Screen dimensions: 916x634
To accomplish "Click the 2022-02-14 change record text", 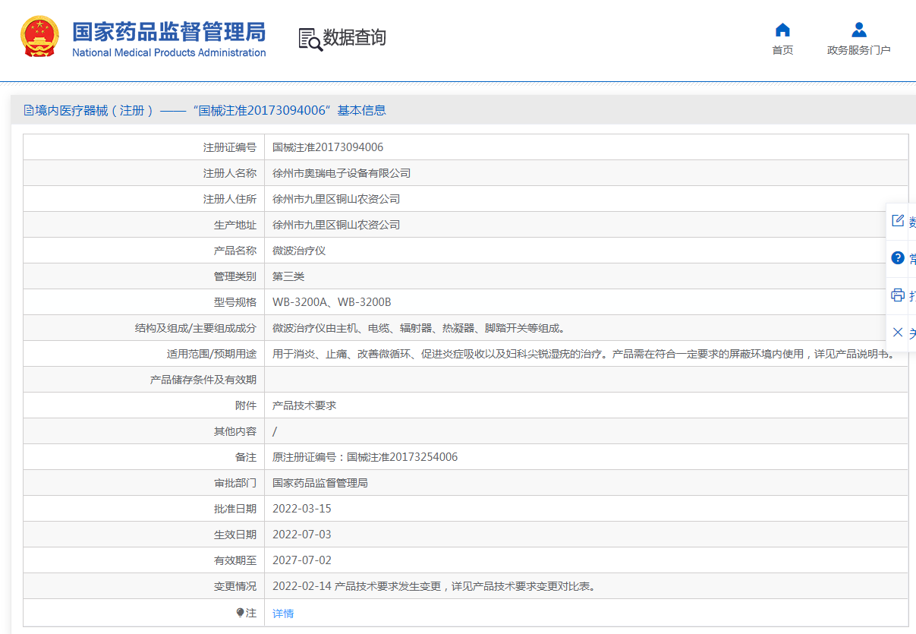I will 433,586.
